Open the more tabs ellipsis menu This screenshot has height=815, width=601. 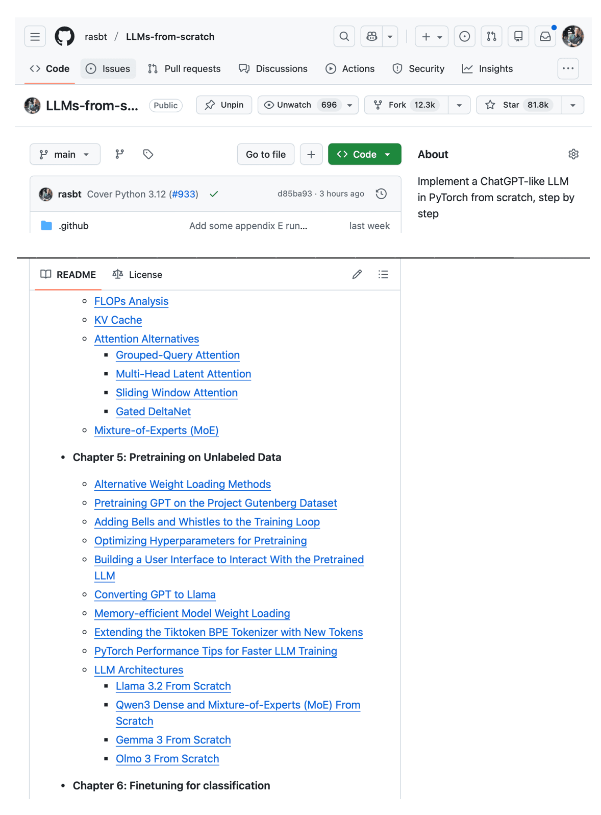568,69
